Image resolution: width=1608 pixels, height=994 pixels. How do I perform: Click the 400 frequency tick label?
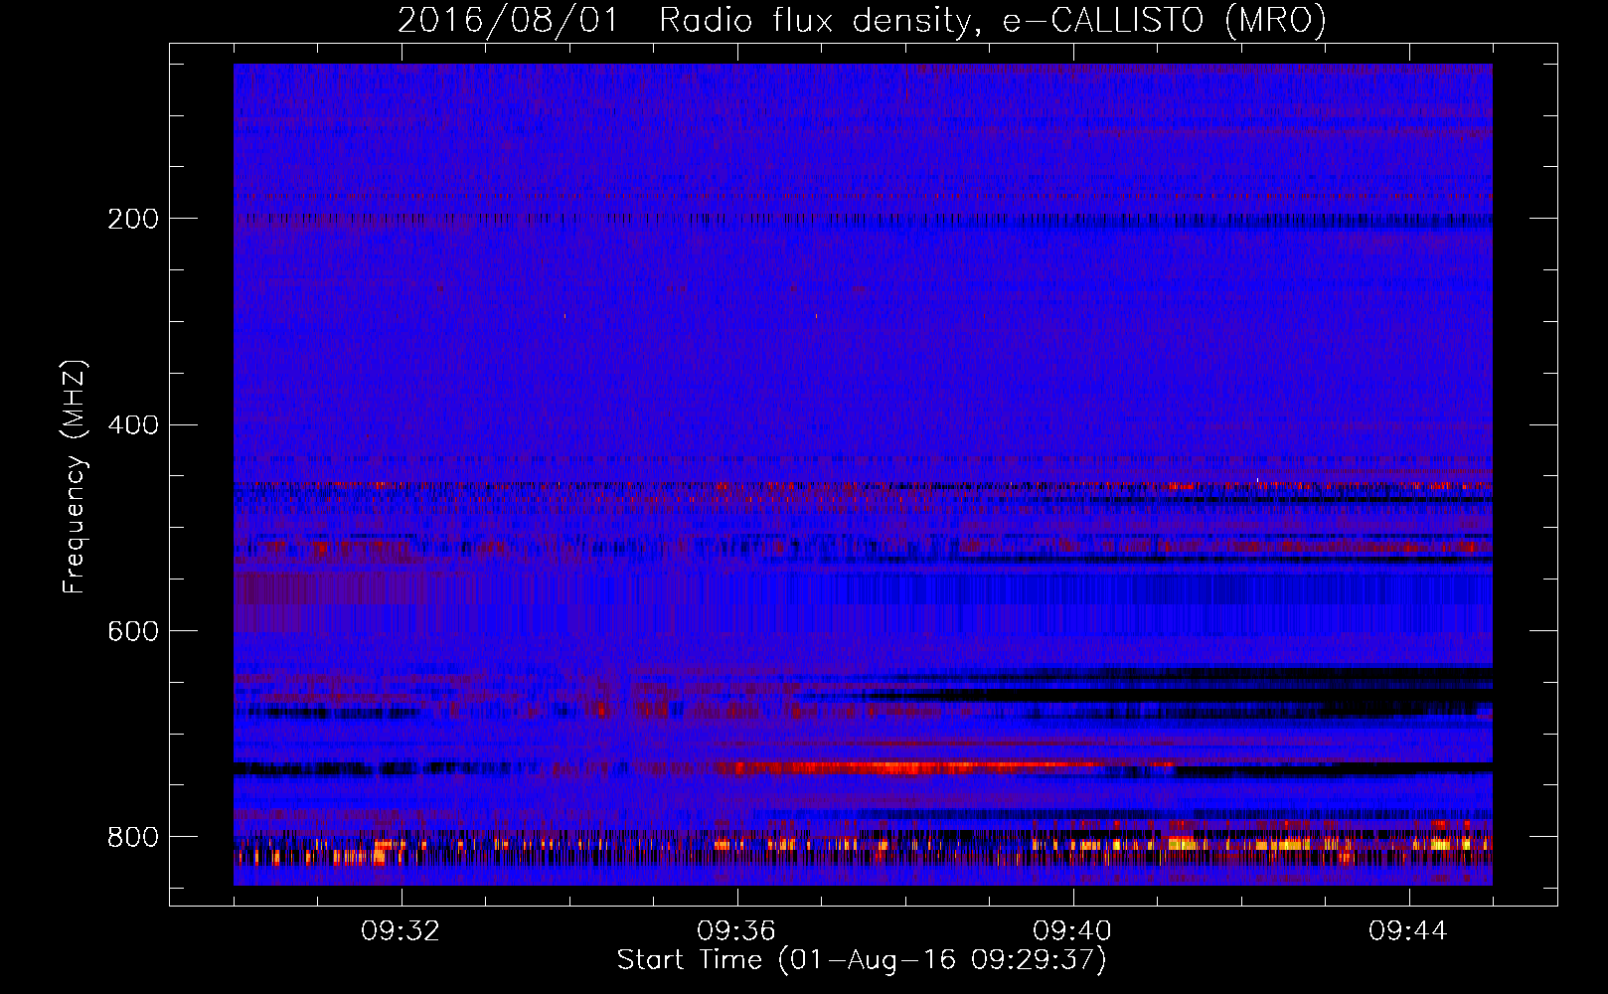[133, 425]
